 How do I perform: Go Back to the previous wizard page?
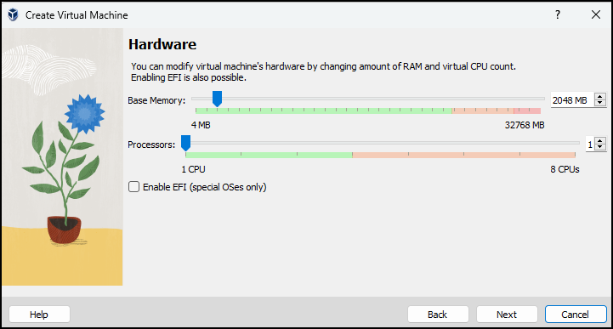(438, 315)
